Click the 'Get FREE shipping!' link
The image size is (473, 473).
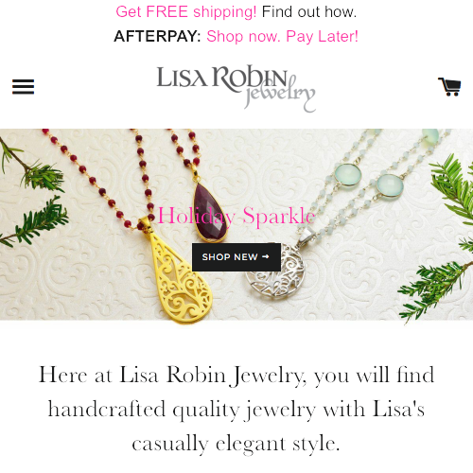tap(186, 12)
